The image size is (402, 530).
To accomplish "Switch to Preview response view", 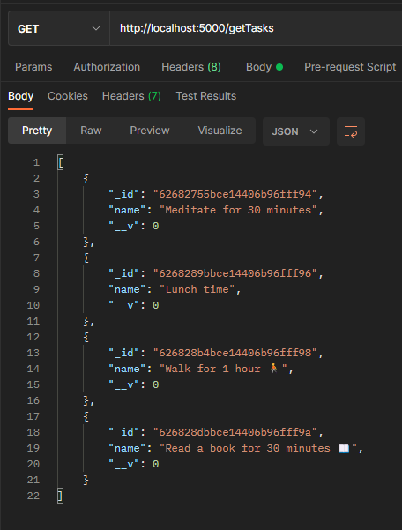I will [150, 131].
